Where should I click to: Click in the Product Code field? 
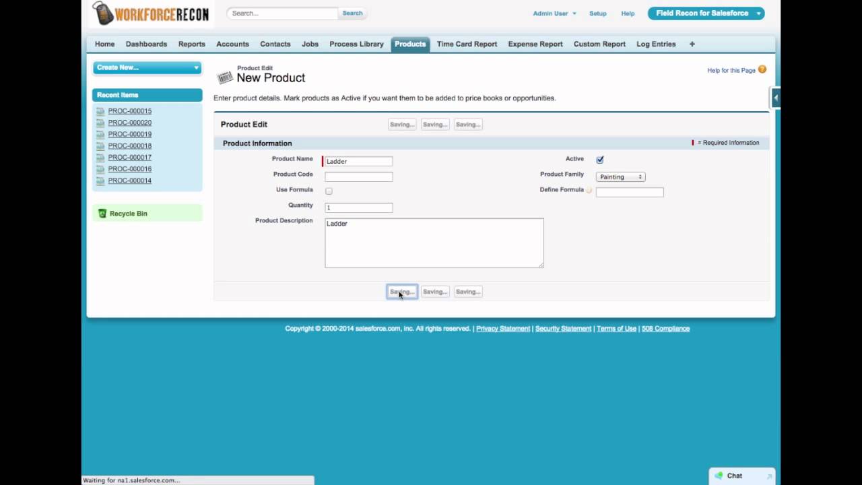pos(358,176)
